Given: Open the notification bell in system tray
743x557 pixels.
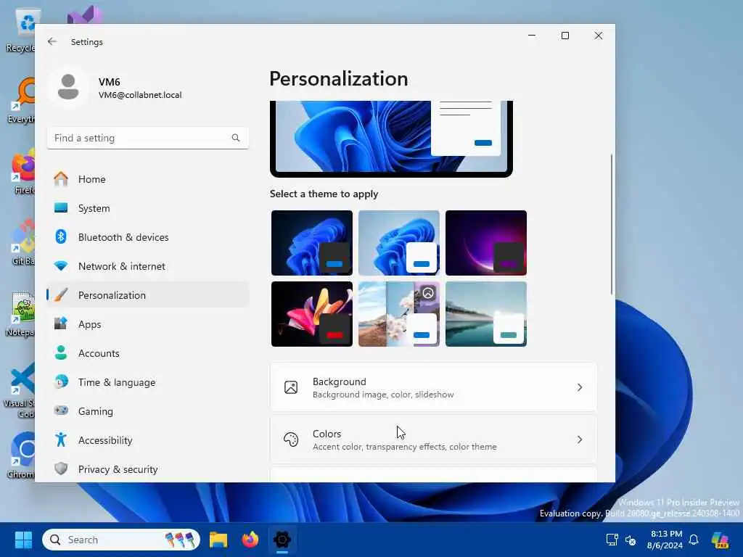Looking at the screenshot, I should (694, 540).
